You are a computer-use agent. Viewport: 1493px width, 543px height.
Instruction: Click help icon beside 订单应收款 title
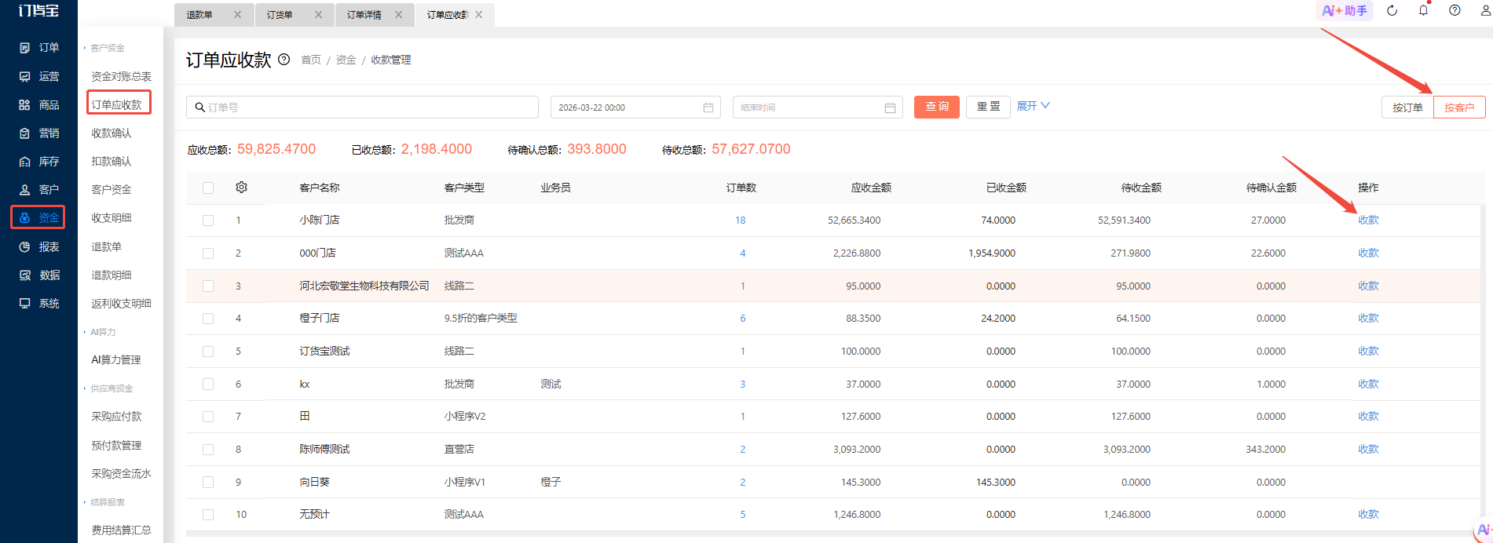click(284, 59)
